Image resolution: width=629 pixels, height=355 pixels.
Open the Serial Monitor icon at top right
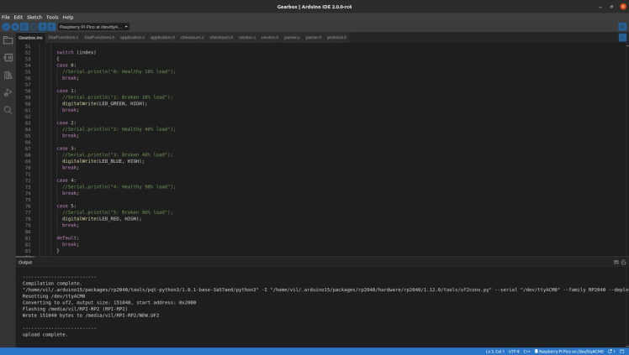coord(622,27)
